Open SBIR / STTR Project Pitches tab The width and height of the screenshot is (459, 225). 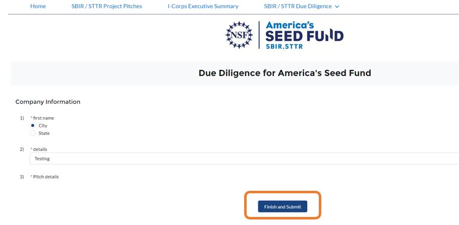coord(107,7)
